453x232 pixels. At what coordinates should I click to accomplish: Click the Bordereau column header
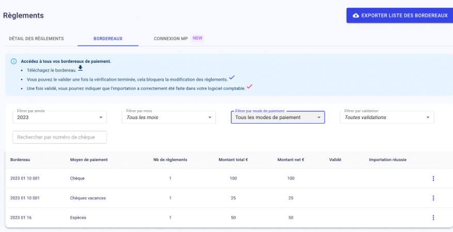pyautogui.click(x=20, y=160)
